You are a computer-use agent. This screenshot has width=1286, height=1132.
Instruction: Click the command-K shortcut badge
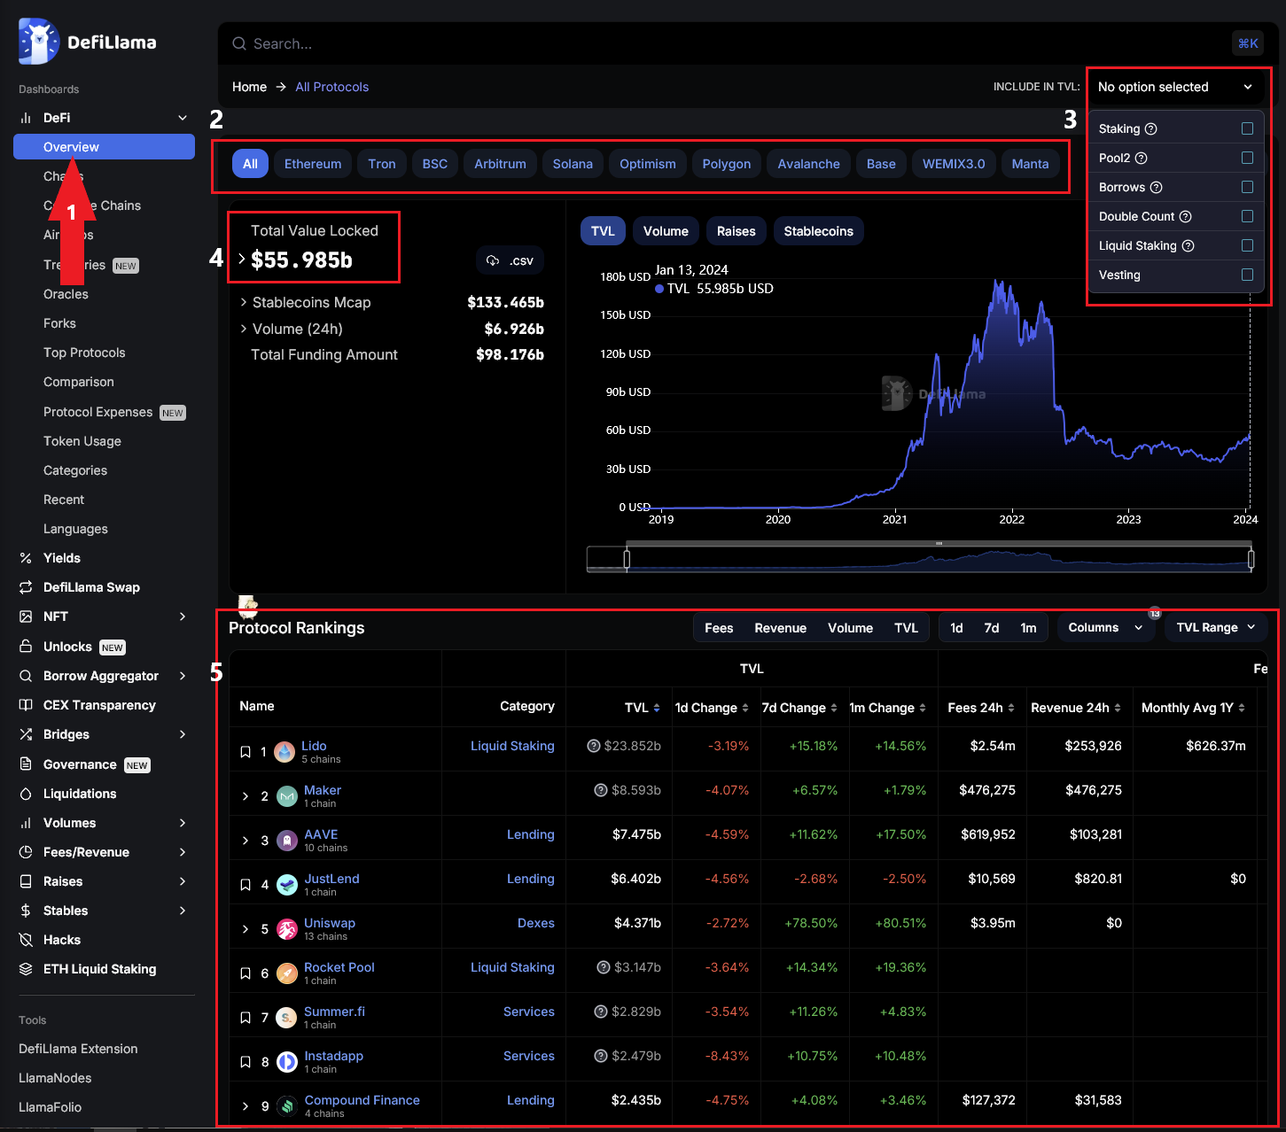point(1248,43)
